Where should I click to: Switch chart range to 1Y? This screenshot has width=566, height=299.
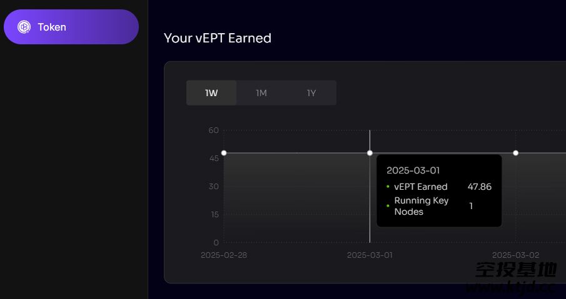click(311, 93)
